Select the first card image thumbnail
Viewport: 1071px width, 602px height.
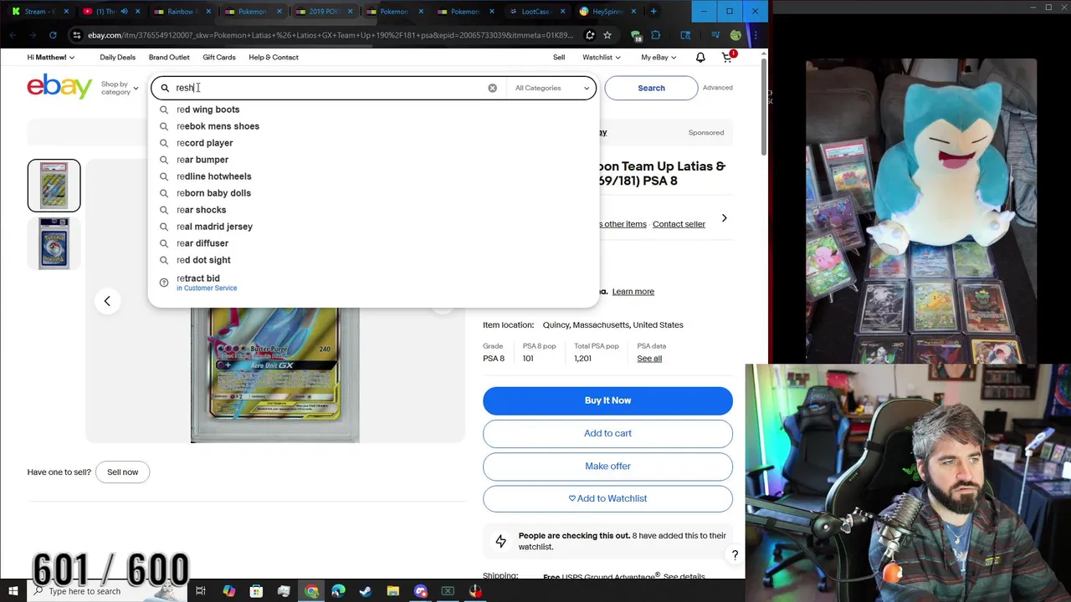click(54, 186)
